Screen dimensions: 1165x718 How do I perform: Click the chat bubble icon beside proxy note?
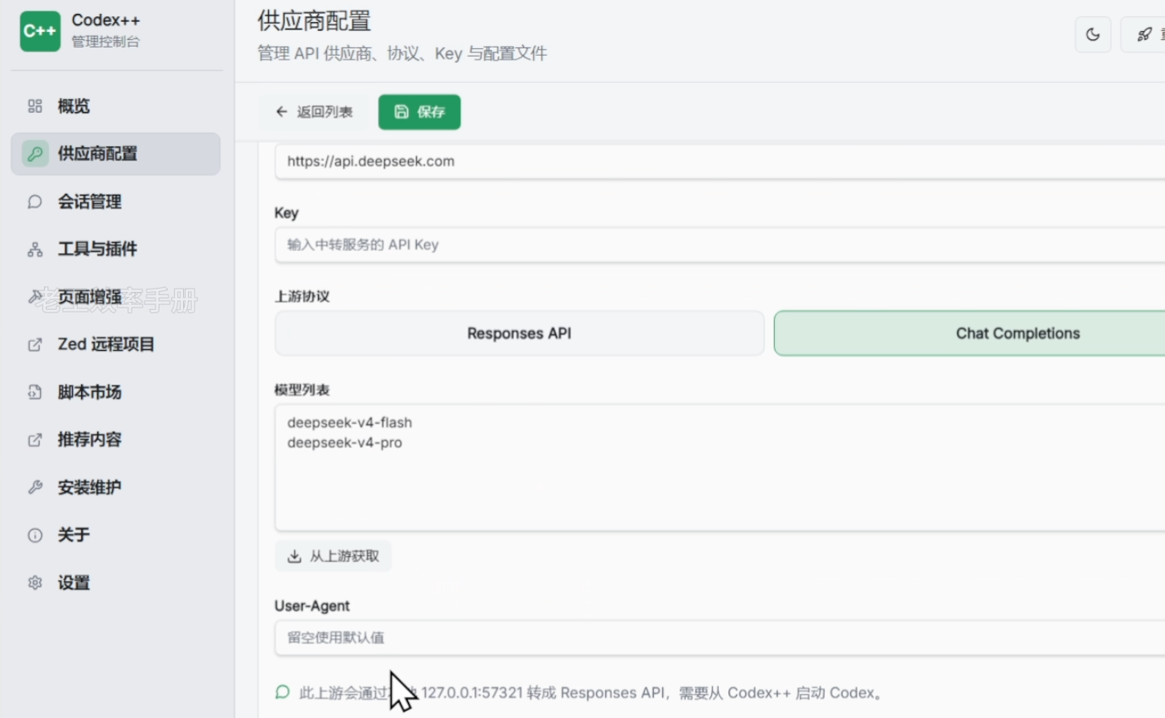(282, 693)
